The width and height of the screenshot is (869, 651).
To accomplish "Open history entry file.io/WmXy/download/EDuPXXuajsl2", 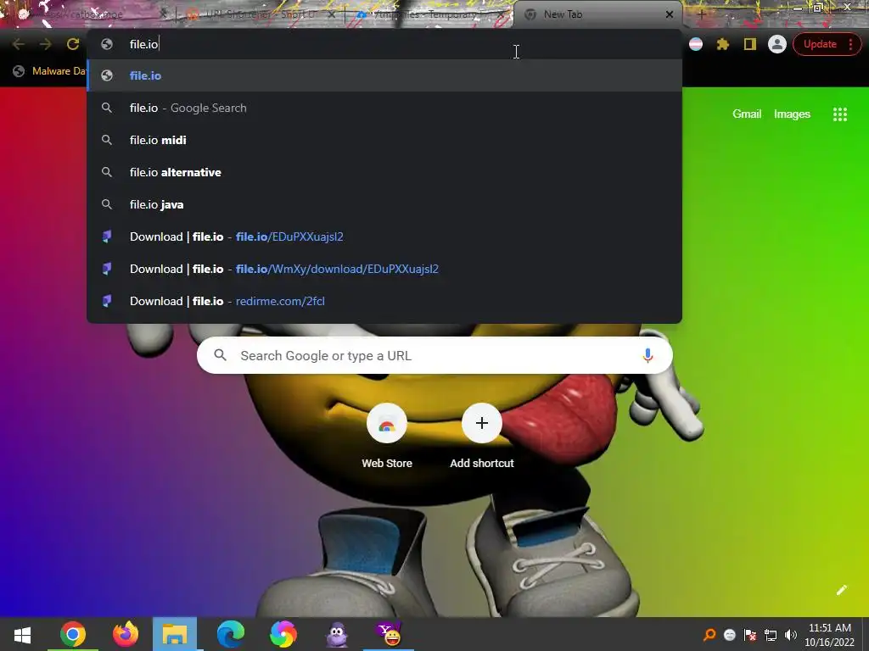I will click(x=384, y=269).
